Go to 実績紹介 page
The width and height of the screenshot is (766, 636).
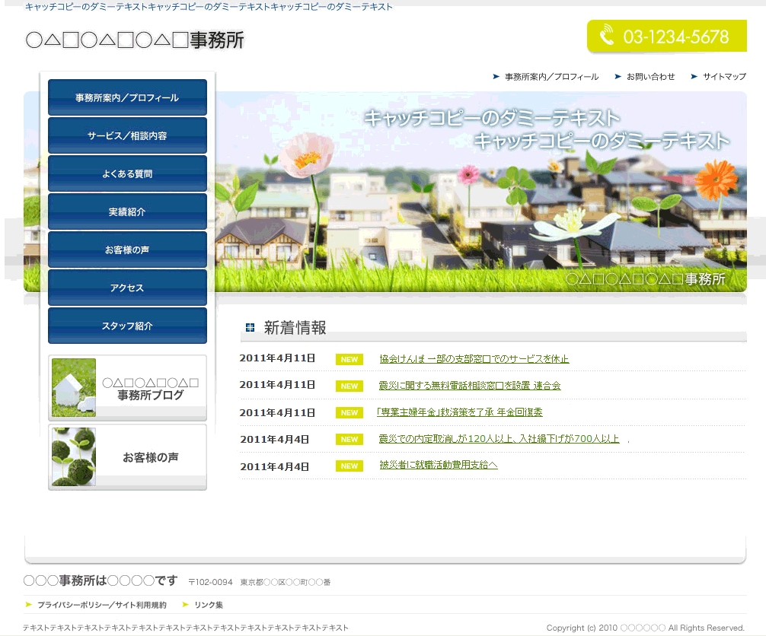[x=127, y=211]
